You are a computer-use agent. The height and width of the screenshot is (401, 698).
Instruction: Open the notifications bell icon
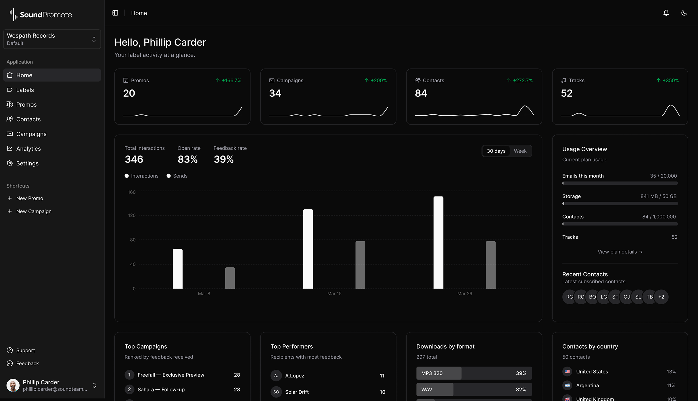click(666, 13)
